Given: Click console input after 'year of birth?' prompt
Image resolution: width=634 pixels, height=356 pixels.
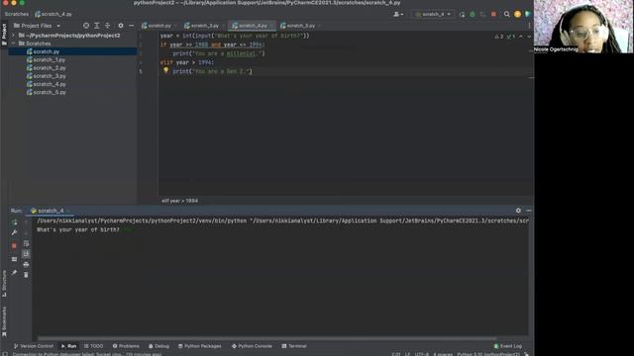Looking at the screenshot, I should (128, 229).
